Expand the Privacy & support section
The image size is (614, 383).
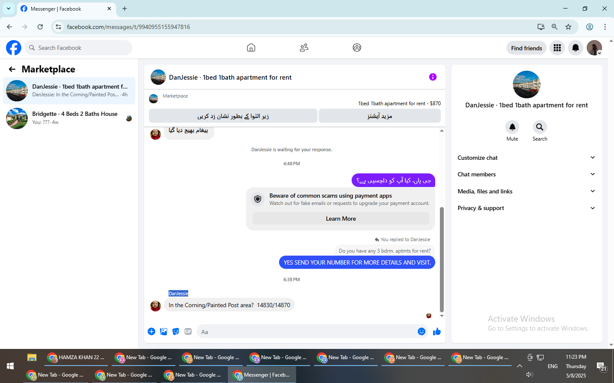527,208
